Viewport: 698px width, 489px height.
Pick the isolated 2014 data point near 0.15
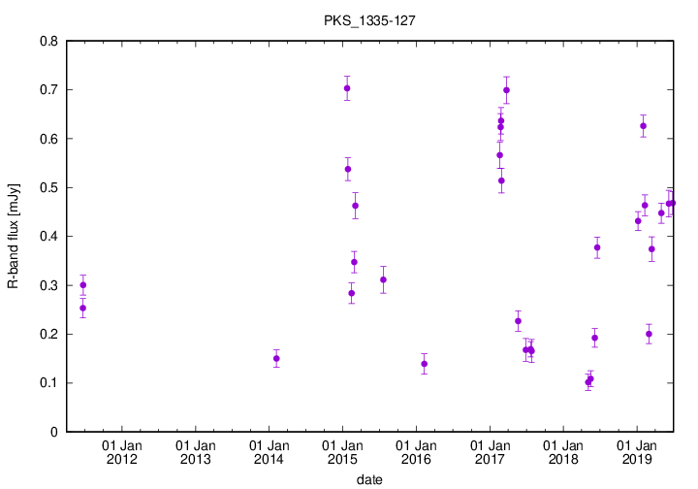pos(276,359)
